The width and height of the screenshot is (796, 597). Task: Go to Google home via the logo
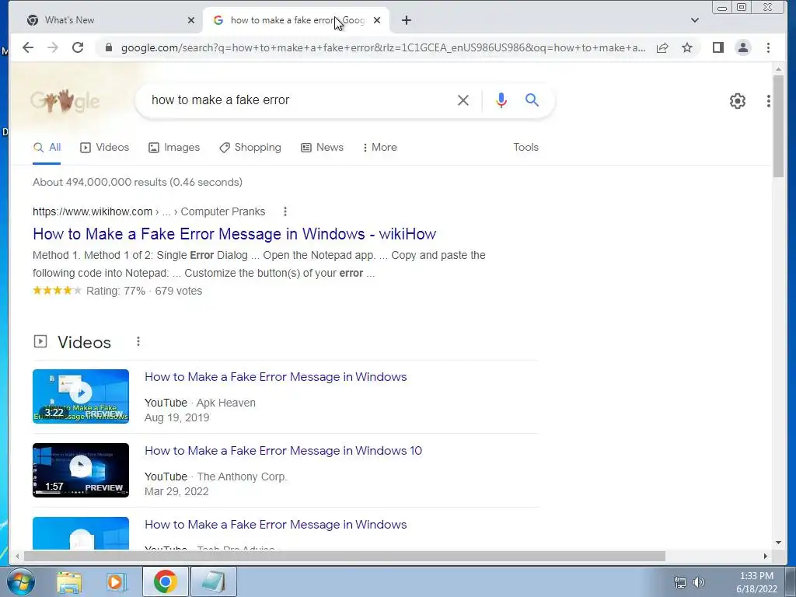click(x=65, y=100)
